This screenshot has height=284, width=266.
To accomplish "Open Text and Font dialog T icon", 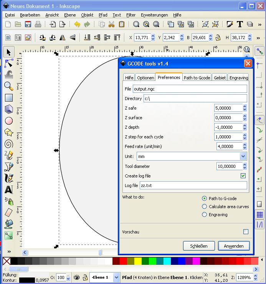I will [x=240, y=24].
